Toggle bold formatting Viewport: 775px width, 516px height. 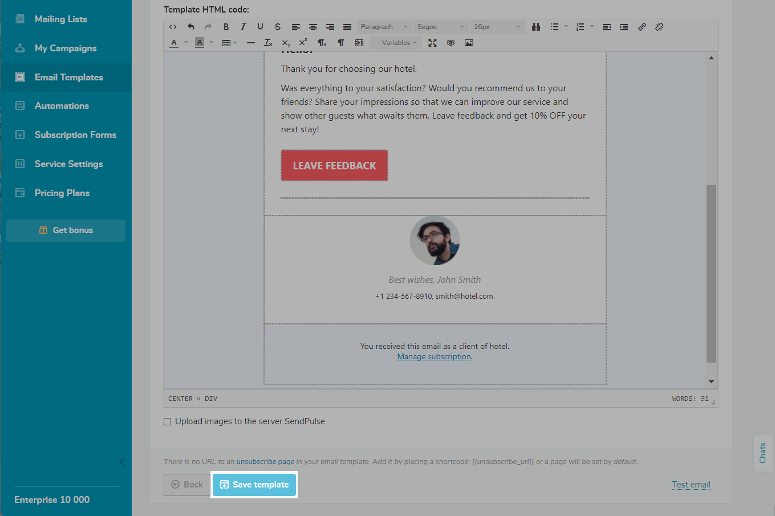point(226,27)
